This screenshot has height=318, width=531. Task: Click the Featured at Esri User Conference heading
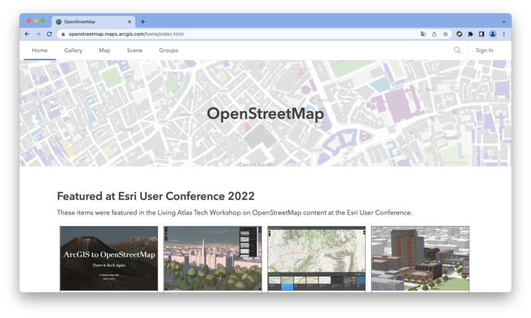(156, 196)
